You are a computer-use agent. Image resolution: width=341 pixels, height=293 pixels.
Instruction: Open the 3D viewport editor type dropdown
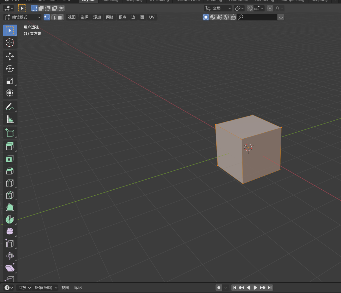tap(9, 8)
